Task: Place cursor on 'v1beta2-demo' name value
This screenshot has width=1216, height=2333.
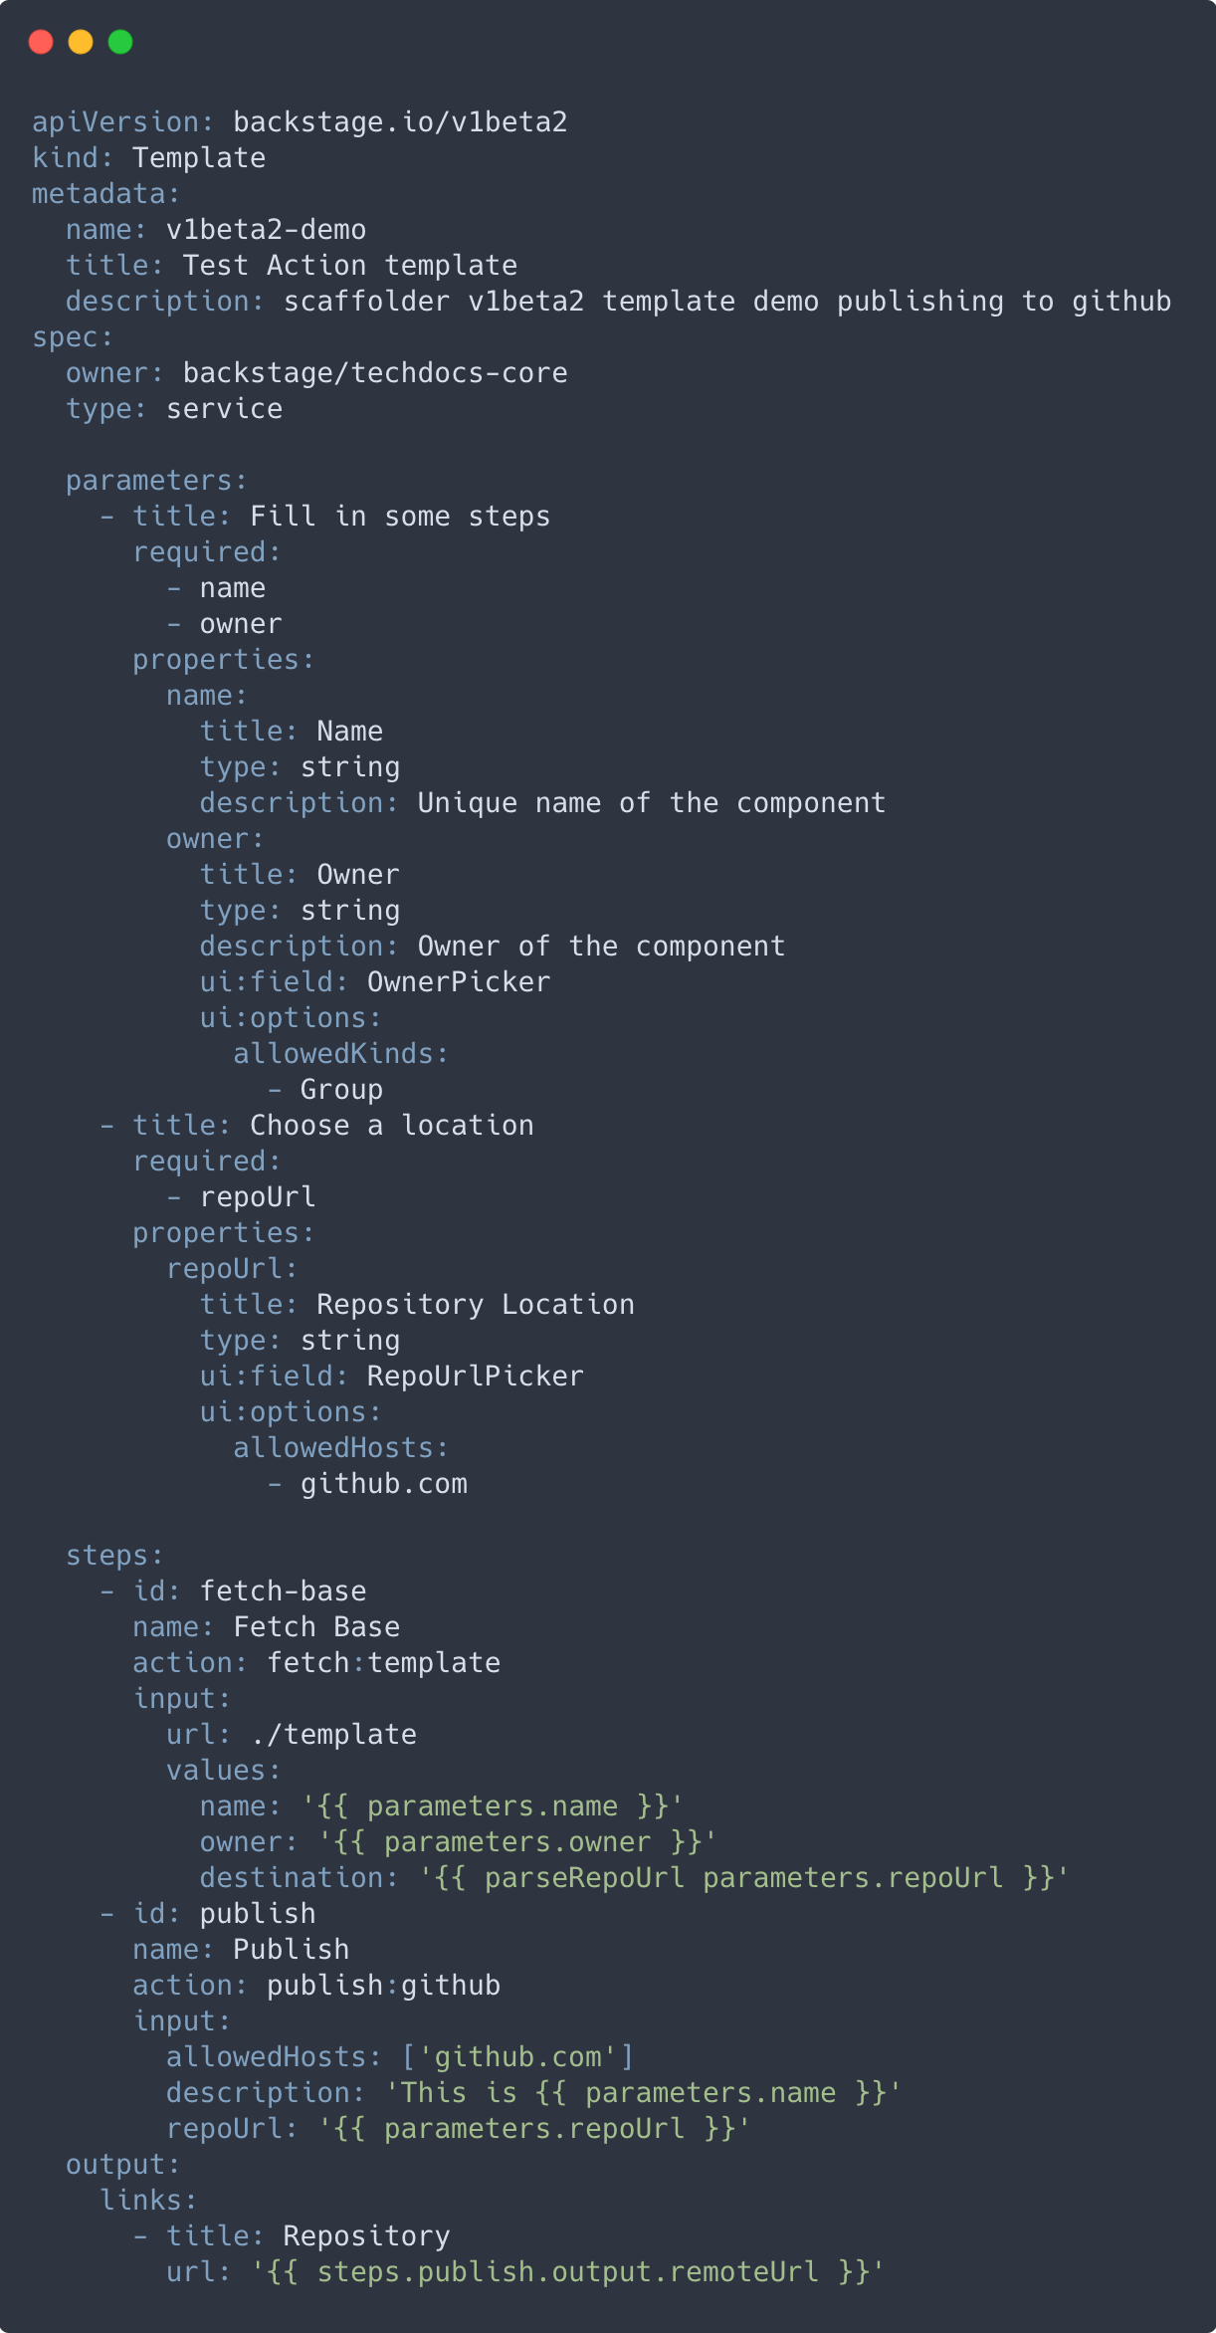Action: click(x=266, y=230)
